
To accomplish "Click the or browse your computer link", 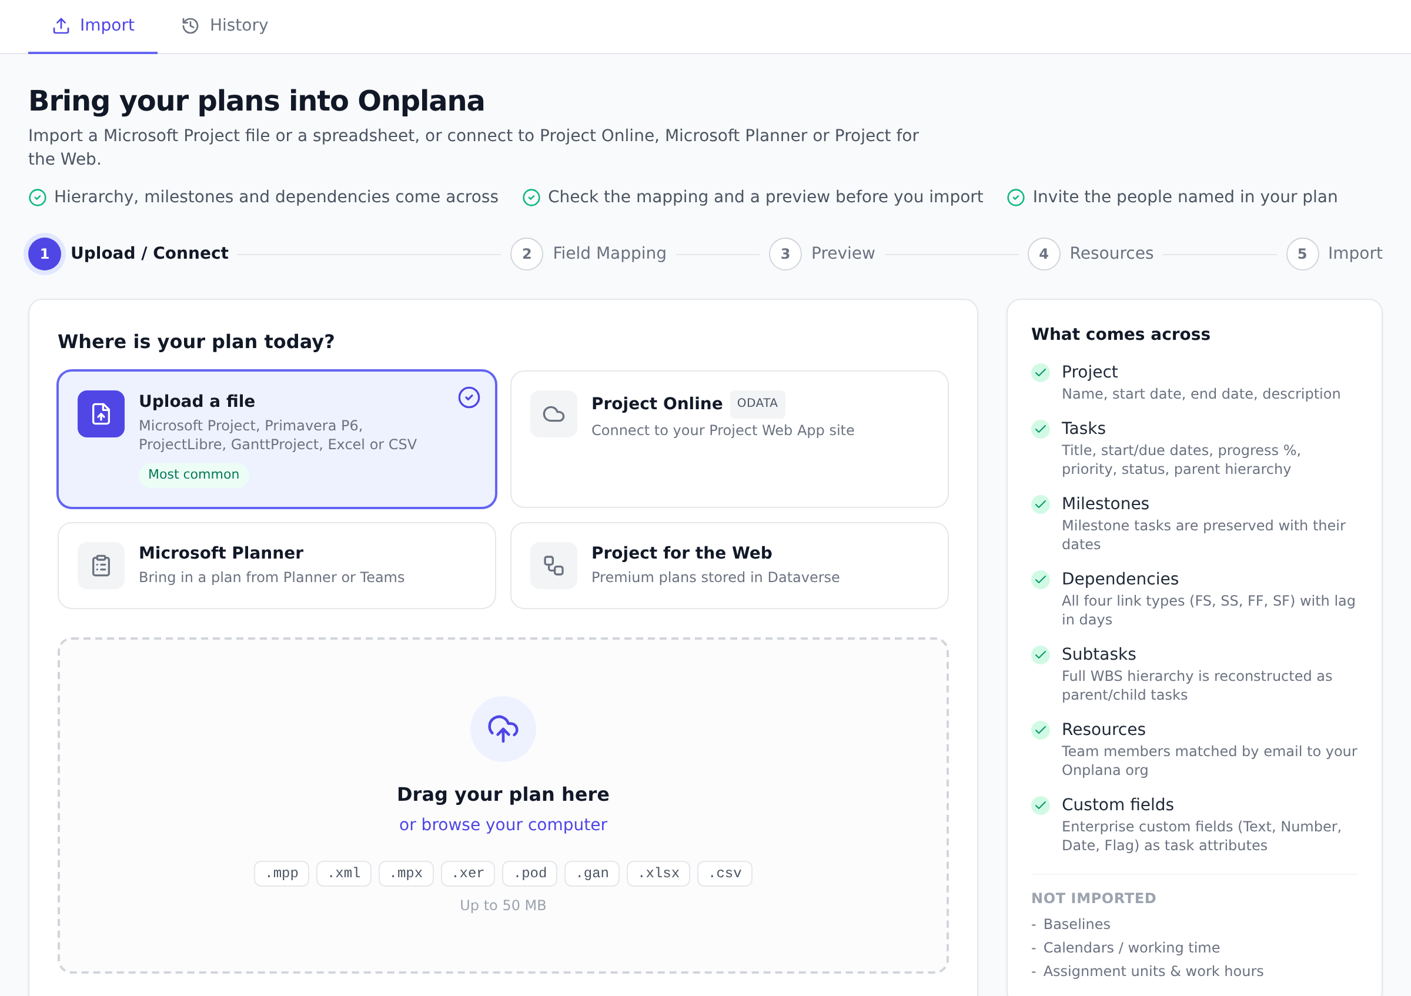I will pos(503,824).
